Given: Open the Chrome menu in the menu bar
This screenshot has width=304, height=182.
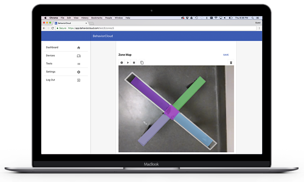Looking at the screenshot, I should (x=54, y=18).
